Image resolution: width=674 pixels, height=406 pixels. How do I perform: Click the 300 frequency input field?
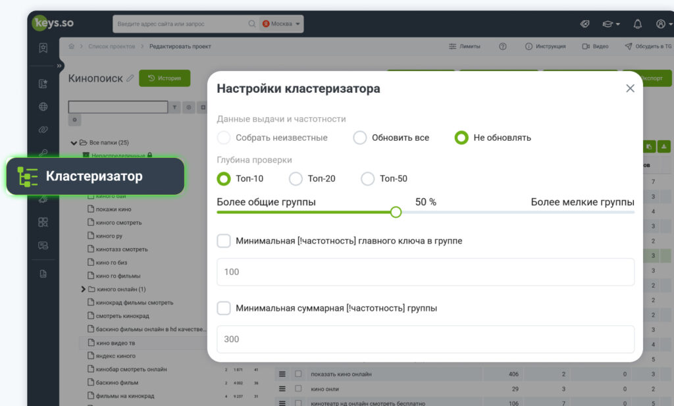pyautogui.click(x=426, y=339)
